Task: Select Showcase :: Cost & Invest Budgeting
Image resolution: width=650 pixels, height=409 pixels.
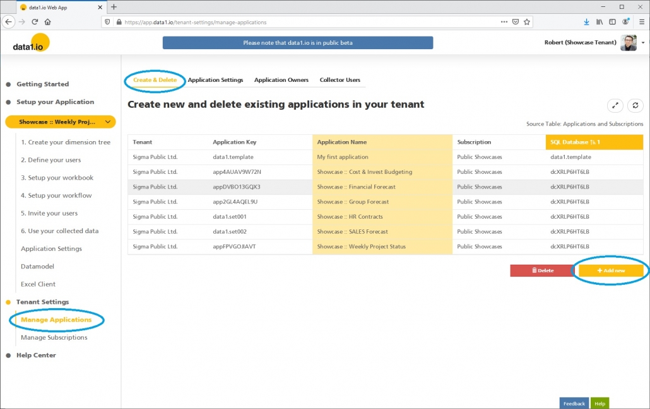Action: coord(382,172)
